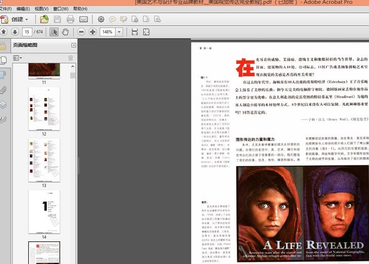Activate the text selection arrow tool
Viewport: 369px width, 264px height.
click(x=54, y=31)
